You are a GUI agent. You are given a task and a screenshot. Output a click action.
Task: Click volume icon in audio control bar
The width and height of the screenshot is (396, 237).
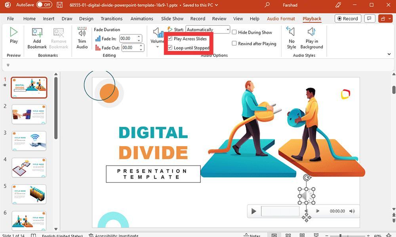(352, 211)
